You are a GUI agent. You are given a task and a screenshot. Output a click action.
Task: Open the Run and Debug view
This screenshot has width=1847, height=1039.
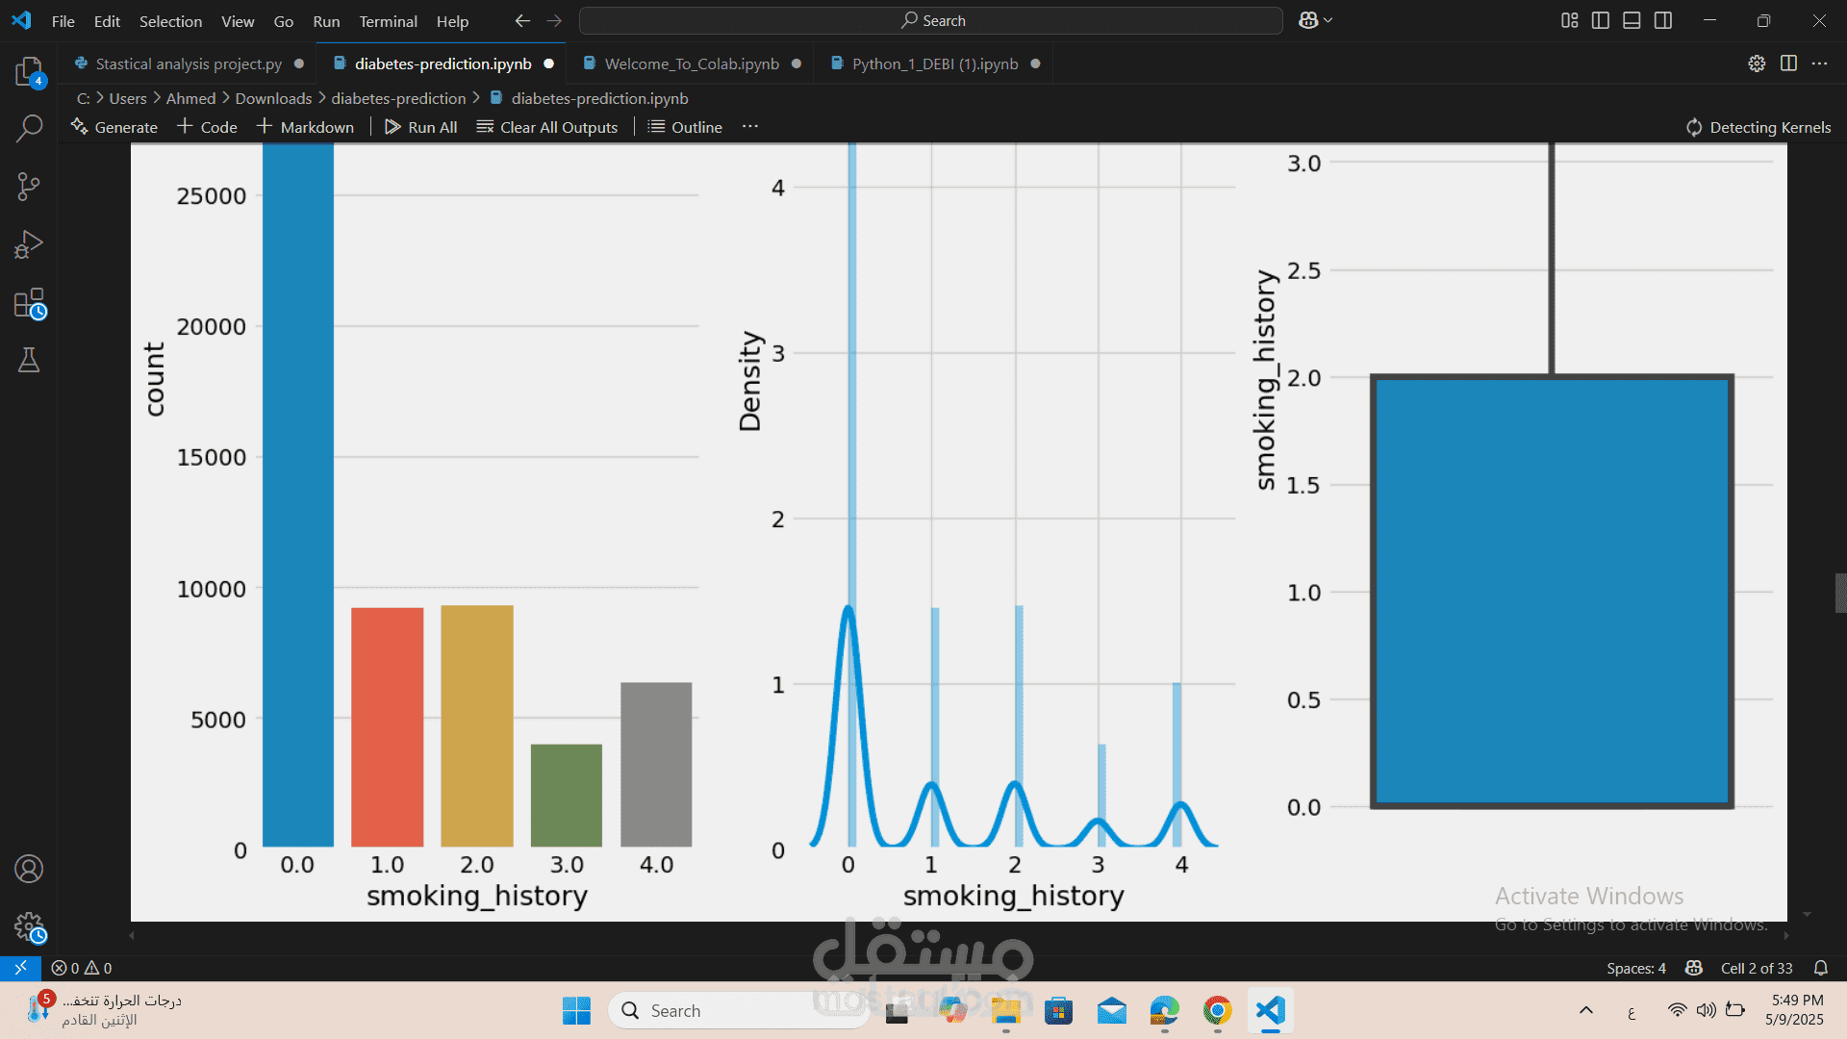[29, 244]
